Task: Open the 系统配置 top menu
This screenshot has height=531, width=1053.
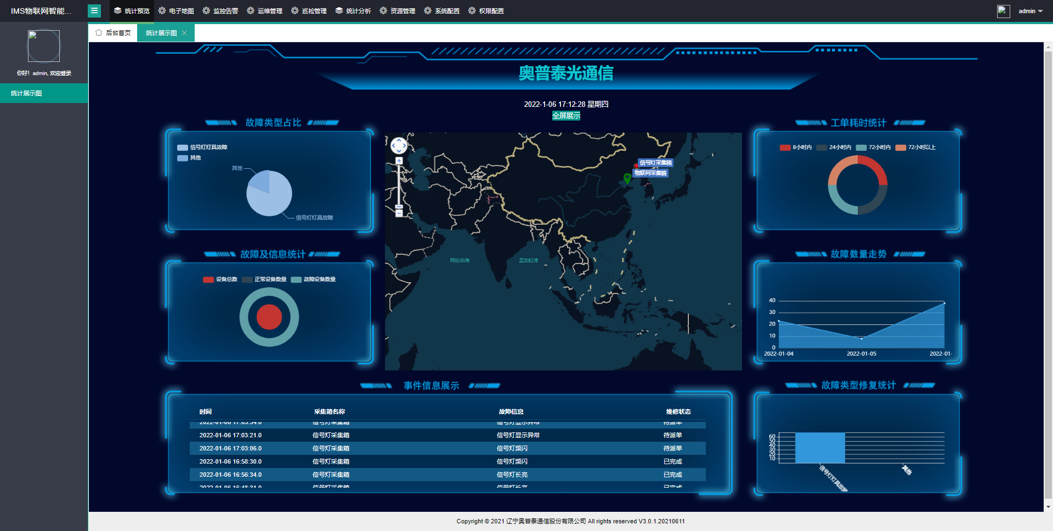Action: tap(442, 11)
